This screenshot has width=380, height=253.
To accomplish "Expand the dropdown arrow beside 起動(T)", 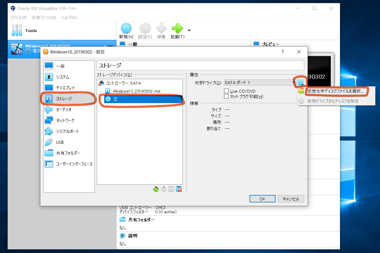I will click(x=189, y=30).
